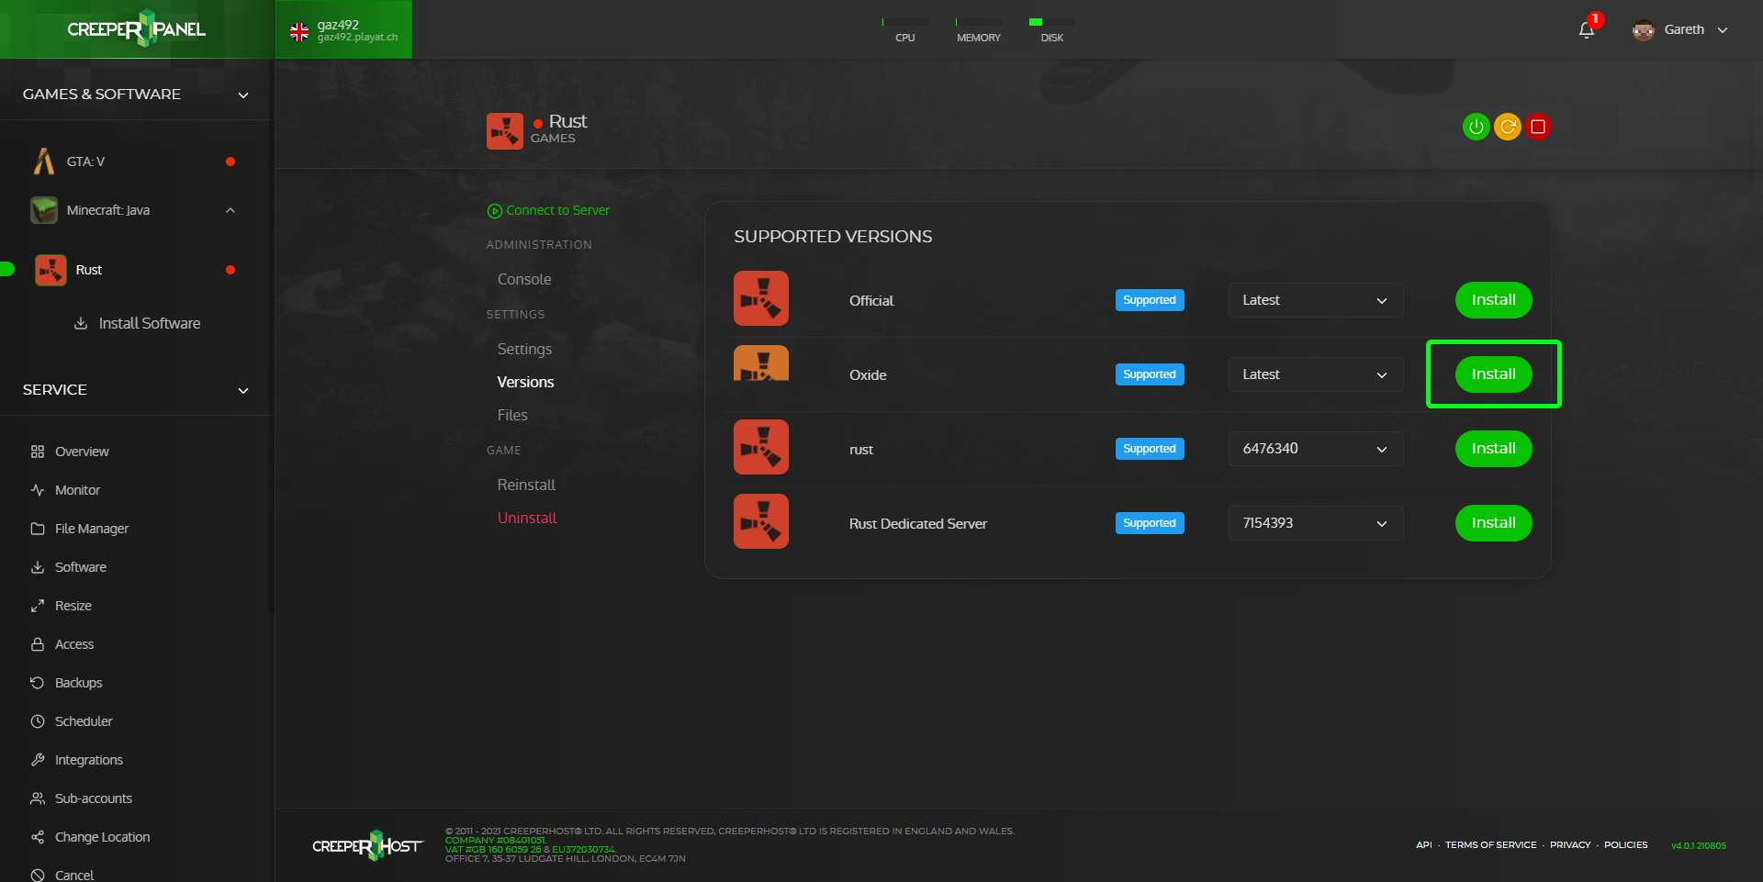Collapse the Minecraft: Java chevron
This screenshot has height=882, width=1763.
230,210
